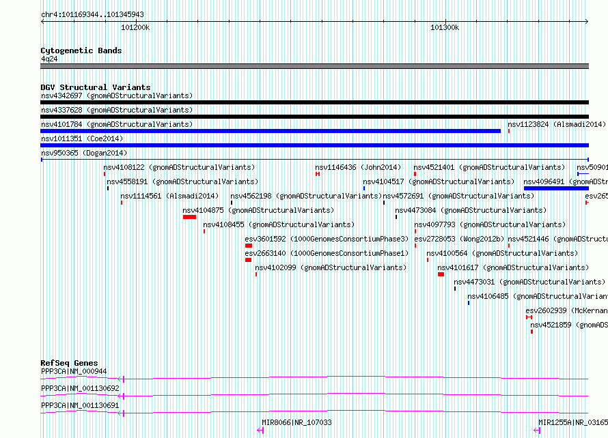
Task: Open nsv1146436 John2014 label
Action: tap(358, 167)
